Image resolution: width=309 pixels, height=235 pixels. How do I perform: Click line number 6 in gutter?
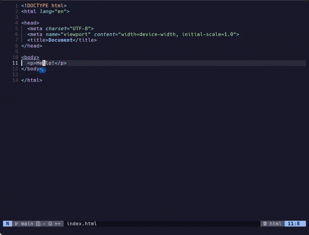(17, 34)
